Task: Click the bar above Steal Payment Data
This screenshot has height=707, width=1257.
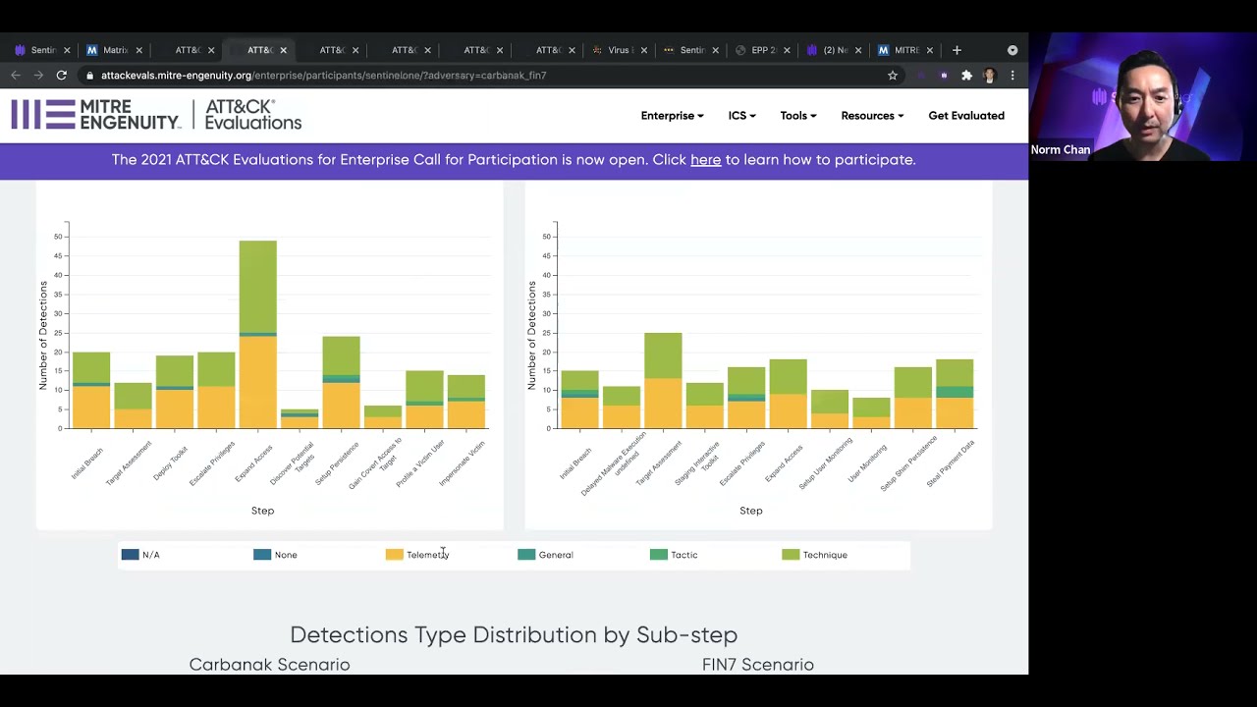Action: tap(955, 394)
